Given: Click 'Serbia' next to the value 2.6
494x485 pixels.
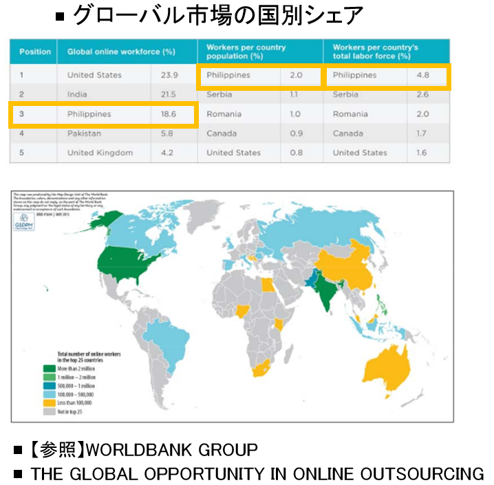Looking at the screenshot, I should pyautogui.click(x=345, y=94).
